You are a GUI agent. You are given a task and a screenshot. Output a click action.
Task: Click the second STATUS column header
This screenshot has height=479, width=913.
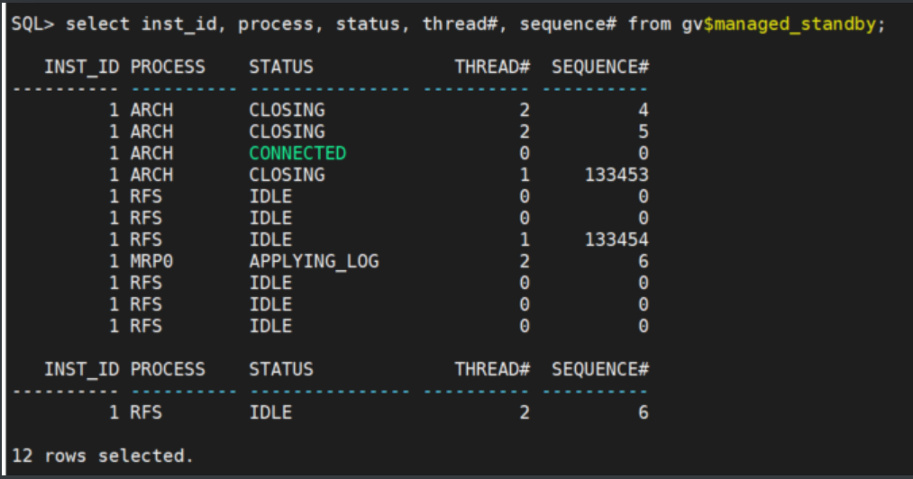281,369
